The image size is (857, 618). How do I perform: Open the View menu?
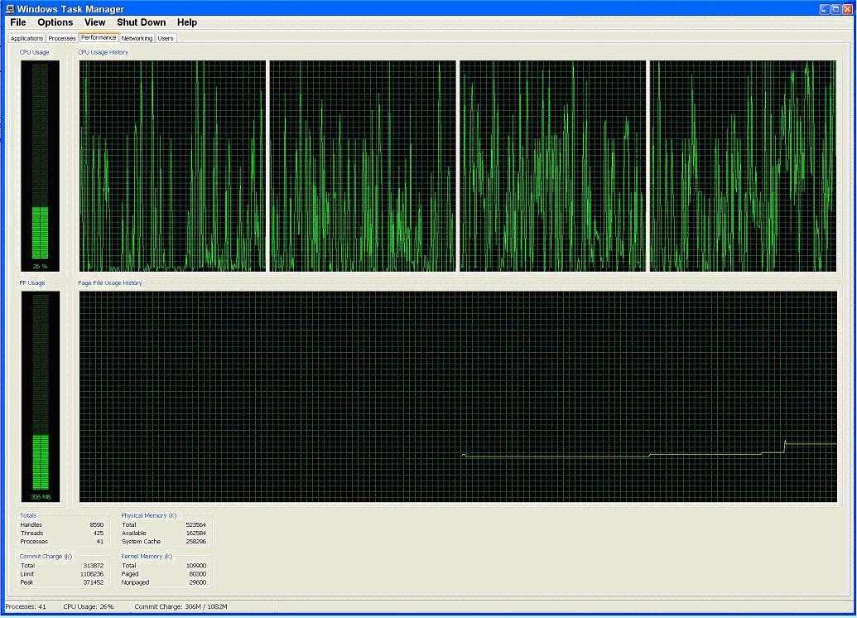94,22
